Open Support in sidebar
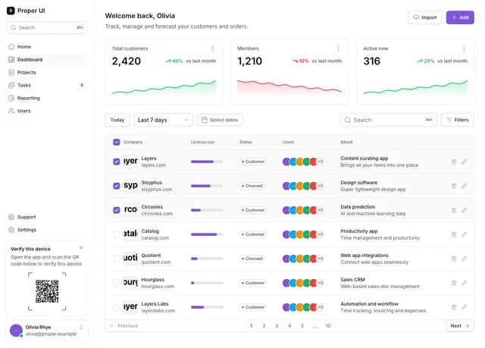 point(47,217)
